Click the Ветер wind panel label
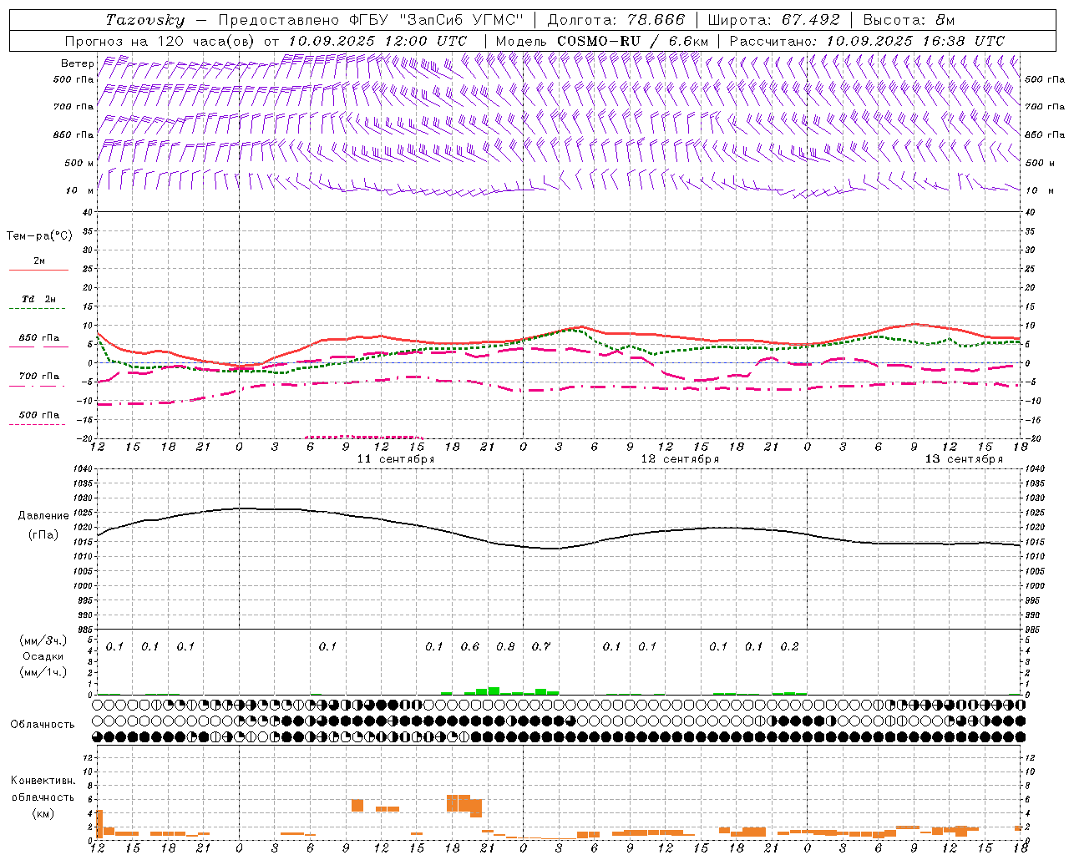 77,63
